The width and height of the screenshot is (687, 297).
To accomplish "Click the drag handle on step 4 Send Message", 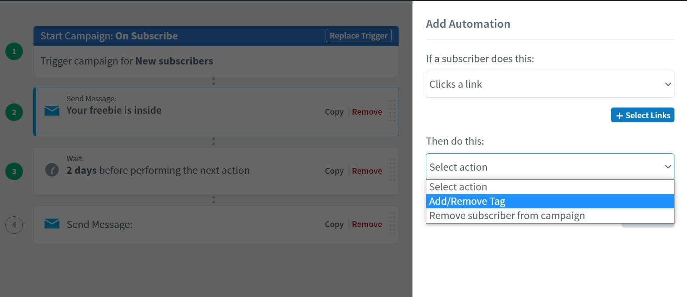I will [x=392, y=224].
